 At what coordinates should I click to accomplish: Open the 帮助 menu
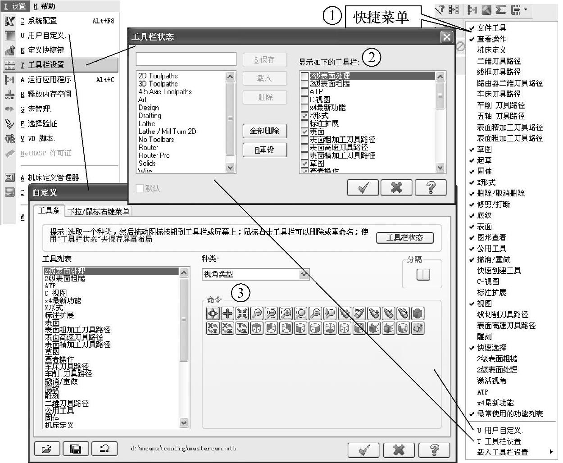(44, 6)
